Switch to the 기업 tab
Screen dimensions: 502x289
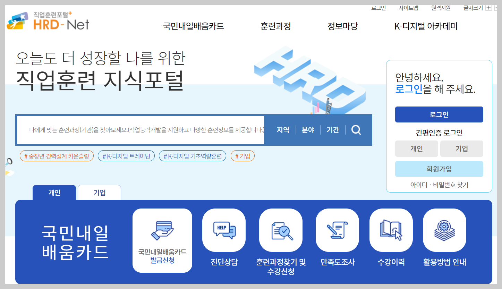[x=99, y=192]
